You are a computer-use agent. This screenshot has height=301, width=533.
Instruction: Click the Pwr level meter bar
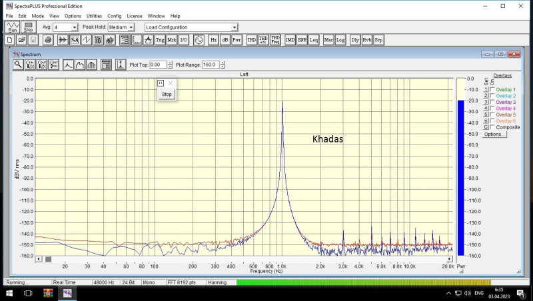pos(460,166)
